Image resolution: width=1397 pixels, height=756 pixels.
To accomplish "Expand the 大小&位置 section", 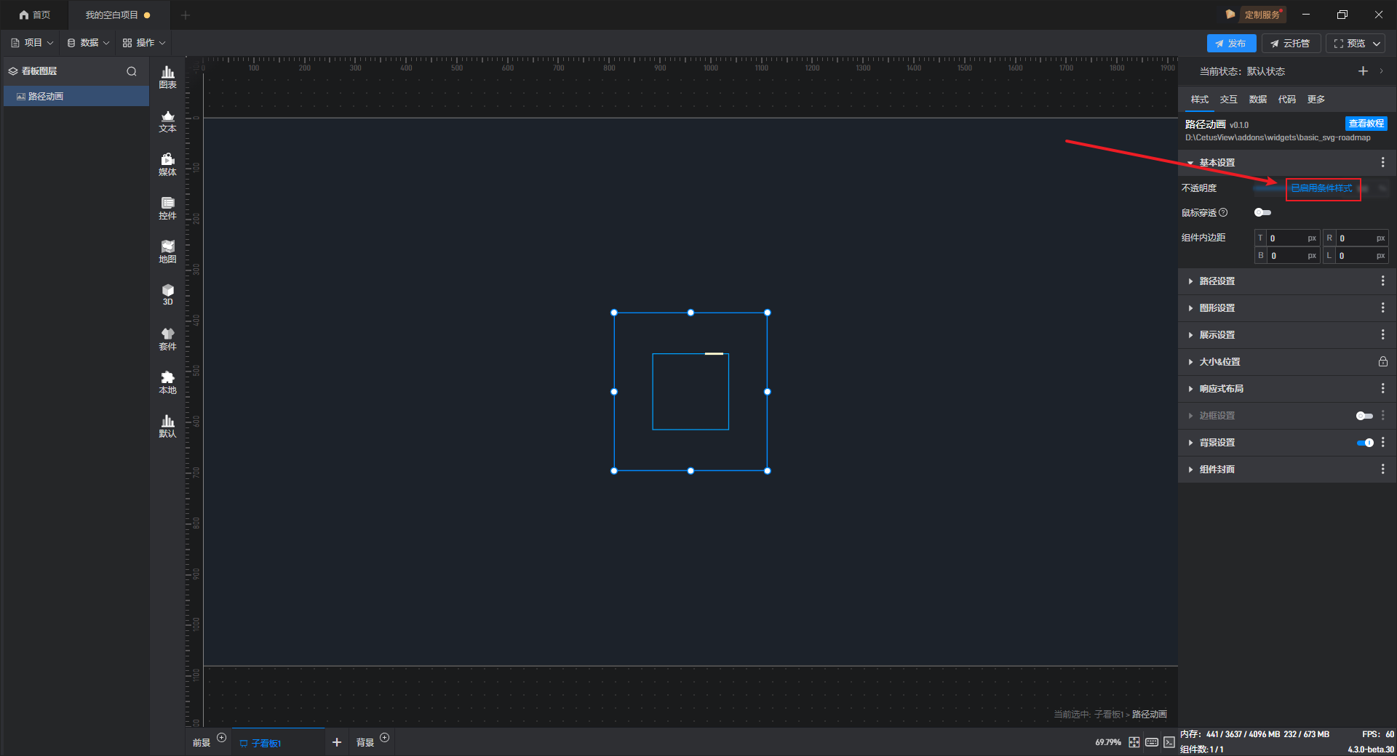I will 1190,362.
